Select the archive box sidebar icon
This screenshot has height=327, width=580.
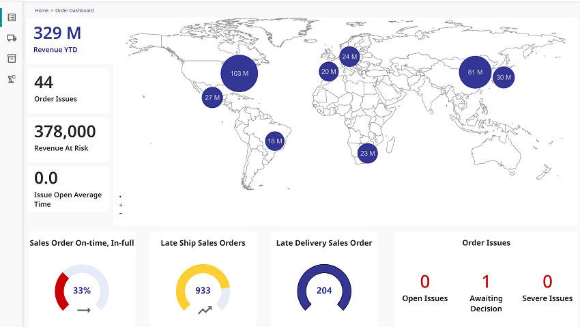[12, 58]
